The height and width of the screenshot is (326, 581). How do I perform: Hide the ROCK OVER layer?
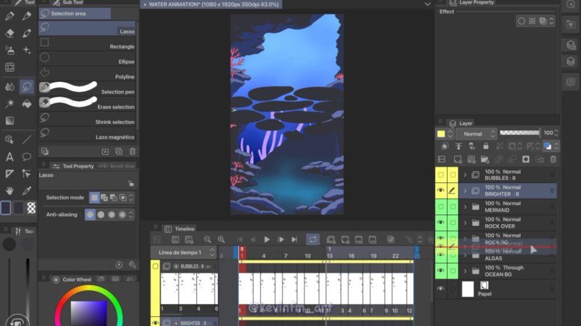(440, 222)
